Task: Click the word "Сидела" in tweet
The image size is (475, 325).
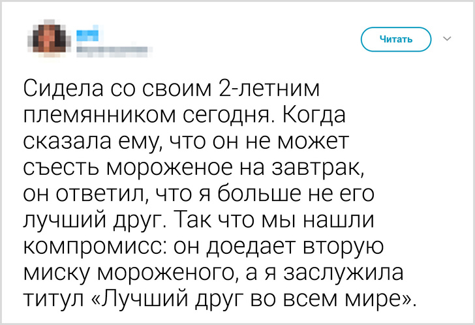Action: coord(64,88)
